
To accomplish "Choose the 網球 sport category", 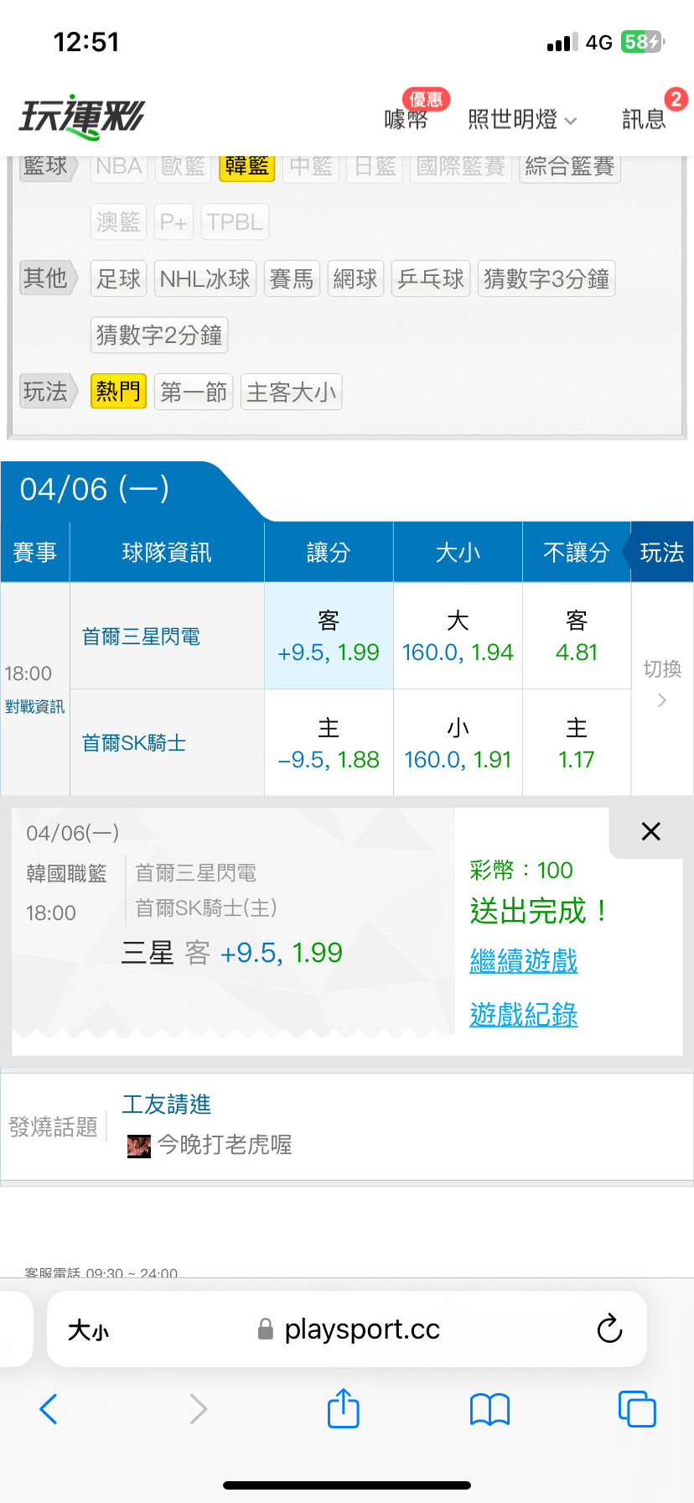I will point(355,278).
